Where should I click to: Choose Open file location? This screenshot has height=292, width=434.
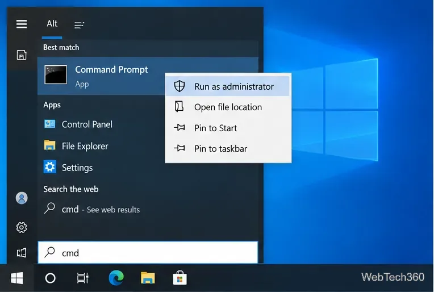click(227, 107)
